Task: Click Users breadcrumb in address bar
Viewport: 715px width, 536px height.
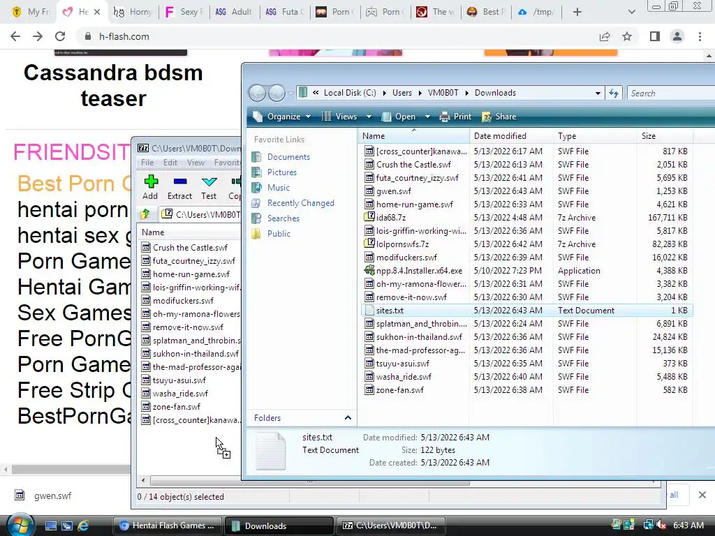Action: point(401,93)
